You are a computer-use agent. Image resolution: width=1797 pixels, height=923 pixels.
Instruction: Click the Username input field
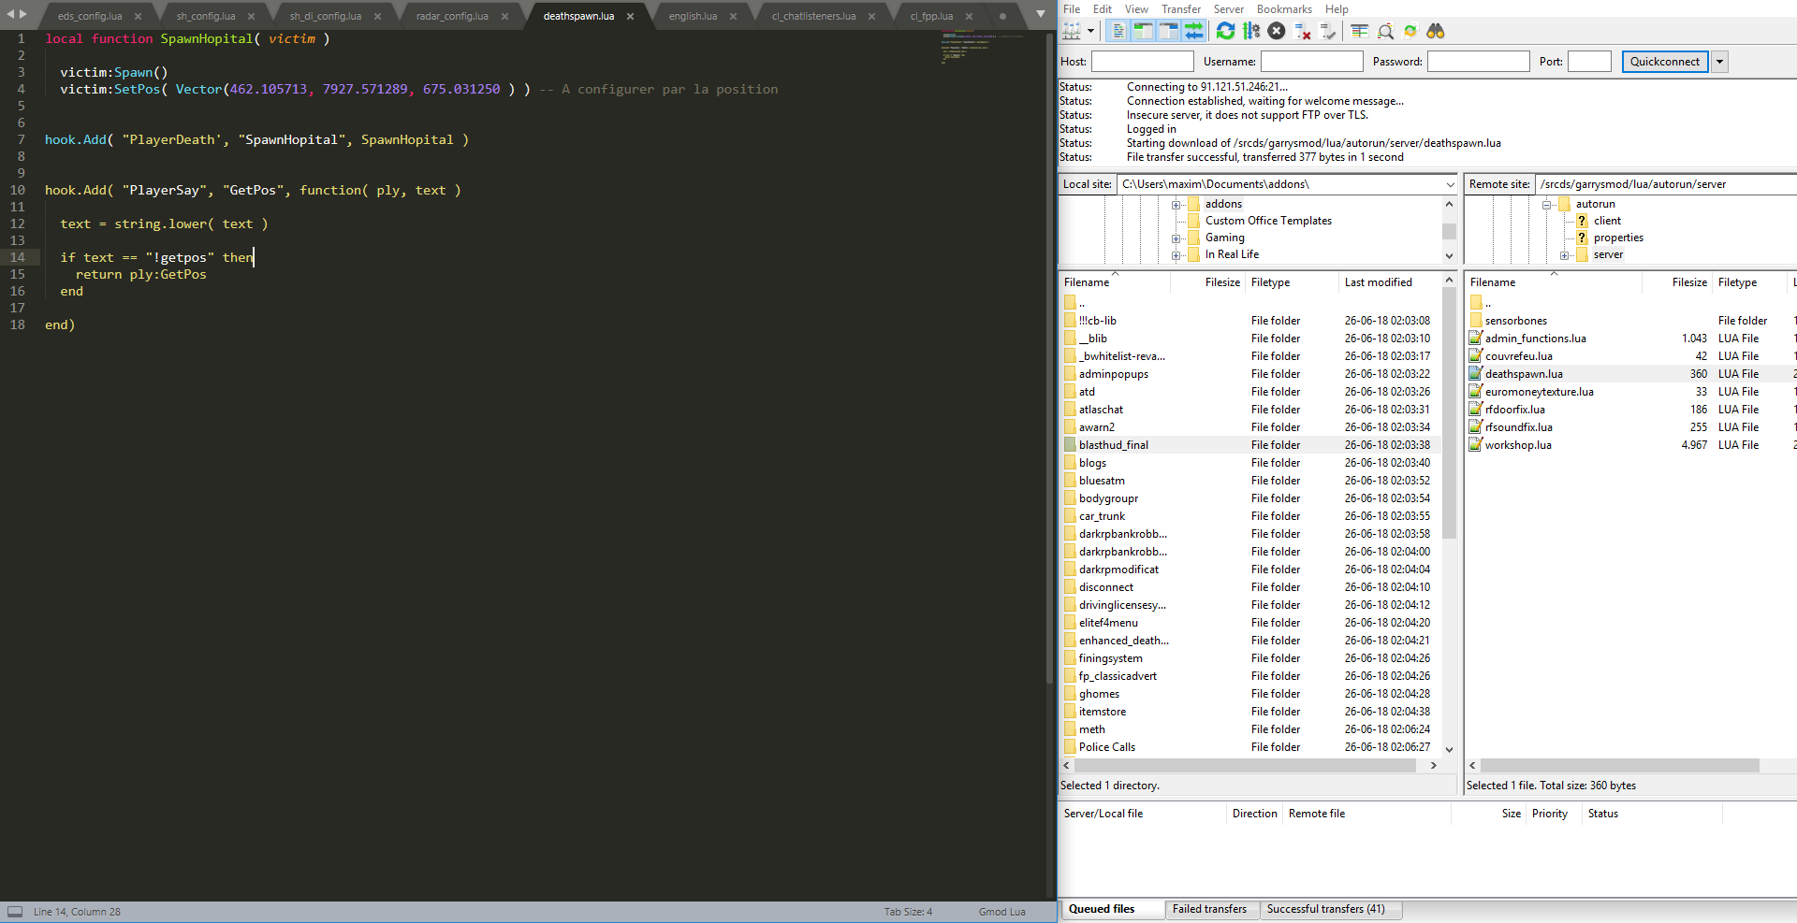[x=1311, y=62]
